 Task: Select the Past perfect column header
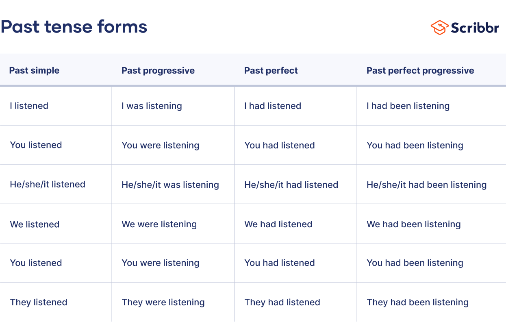[271, 70]
